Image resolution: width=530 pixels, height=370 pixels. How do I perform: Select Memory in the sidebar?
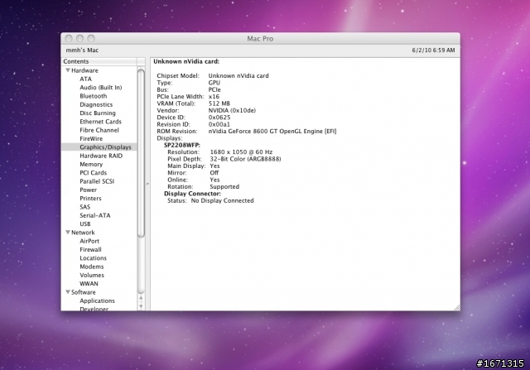coord(91,164)
